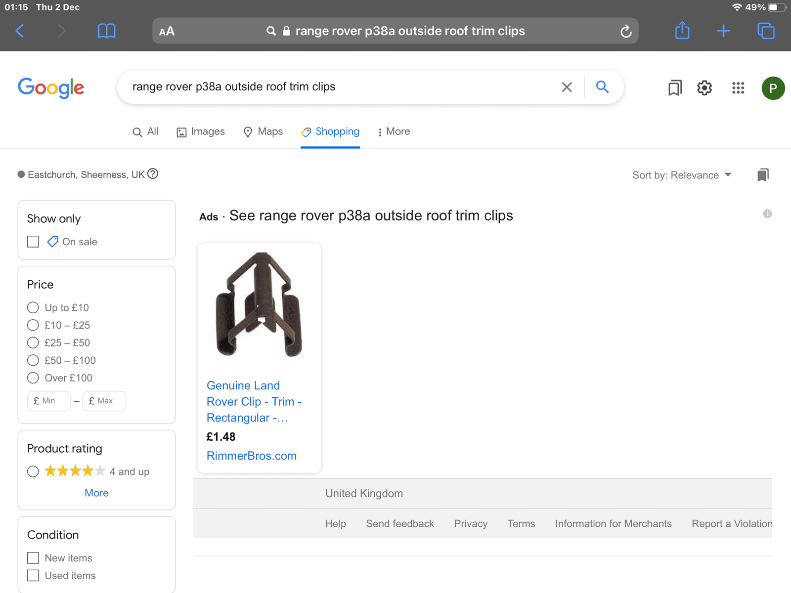Click location help question mark icon

coord(153,174)
